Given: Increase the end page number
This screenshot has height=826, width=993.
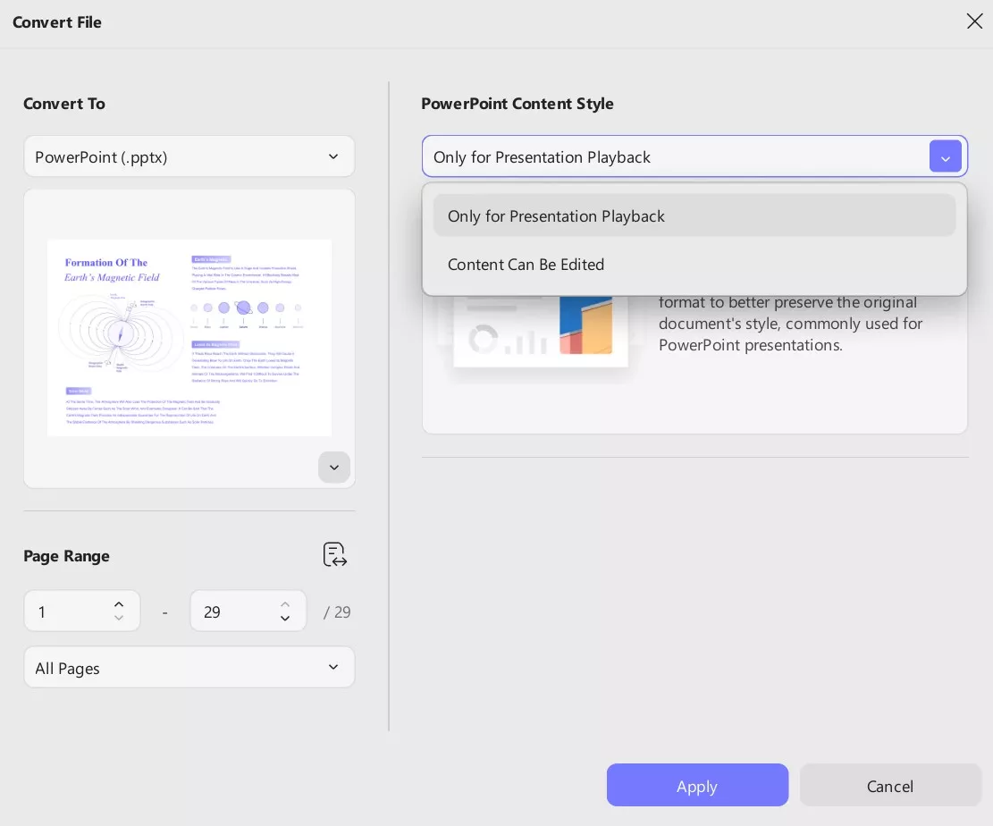Looking at the screenshot, I should click(x=285, y=604).
